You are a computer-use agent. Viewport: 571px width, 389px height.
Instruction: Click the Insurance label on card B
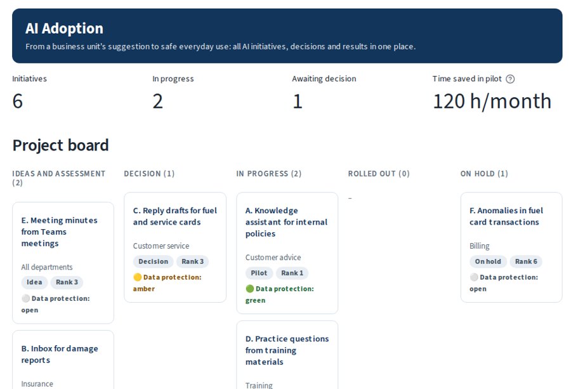coord(37,384)
